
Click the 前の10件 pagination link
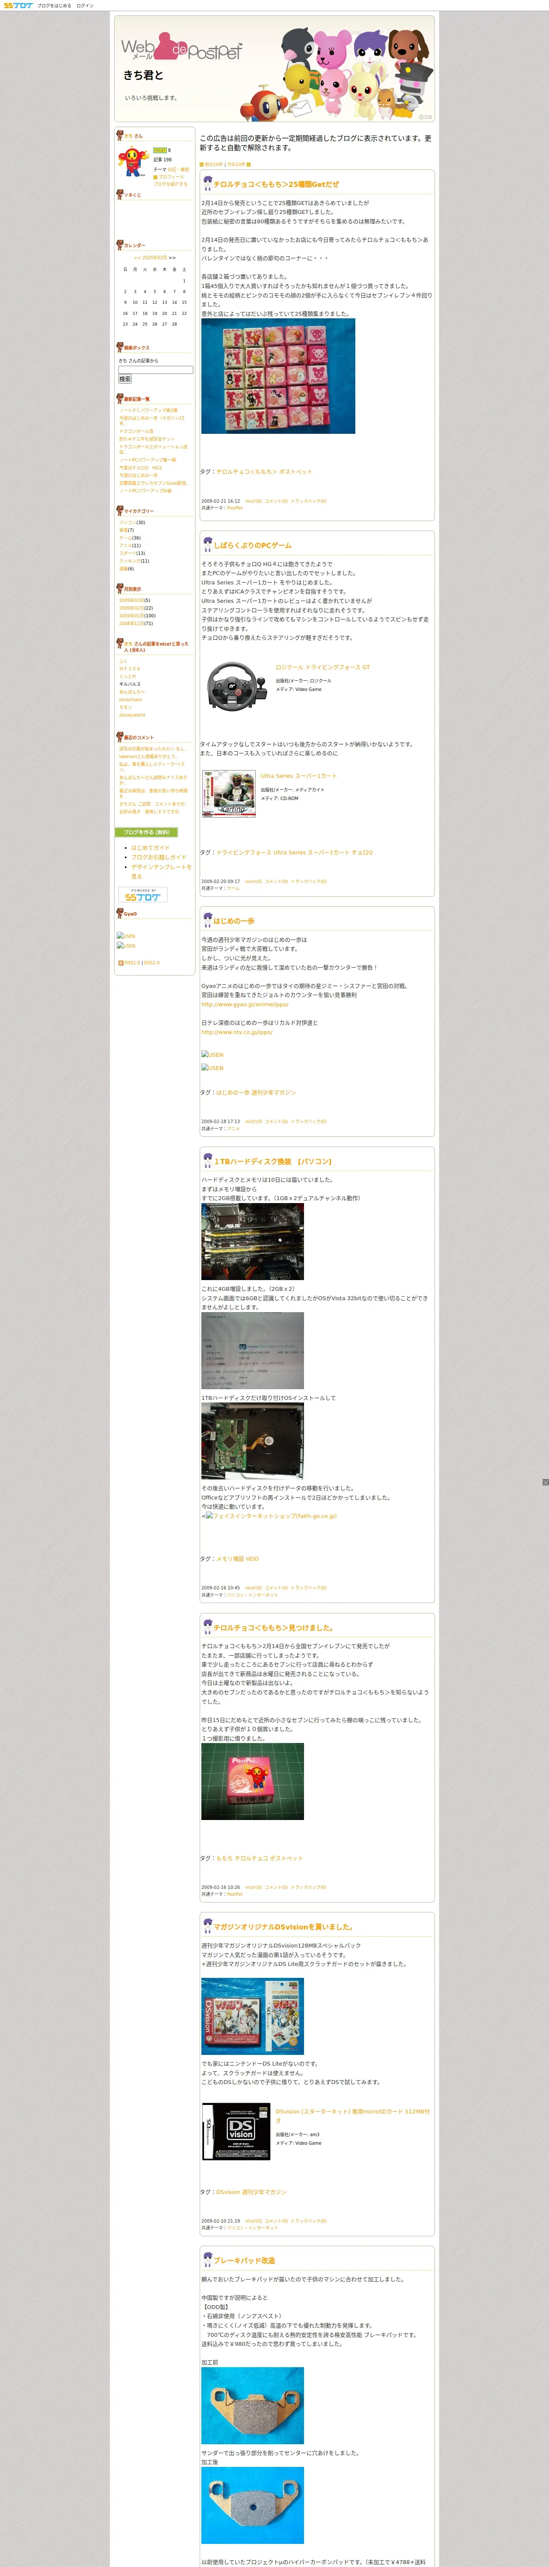click(213, 164)
